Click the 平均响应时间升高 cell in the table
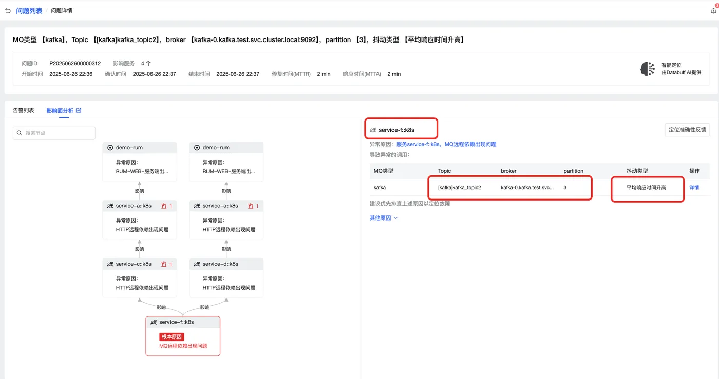 coord(646,188)
